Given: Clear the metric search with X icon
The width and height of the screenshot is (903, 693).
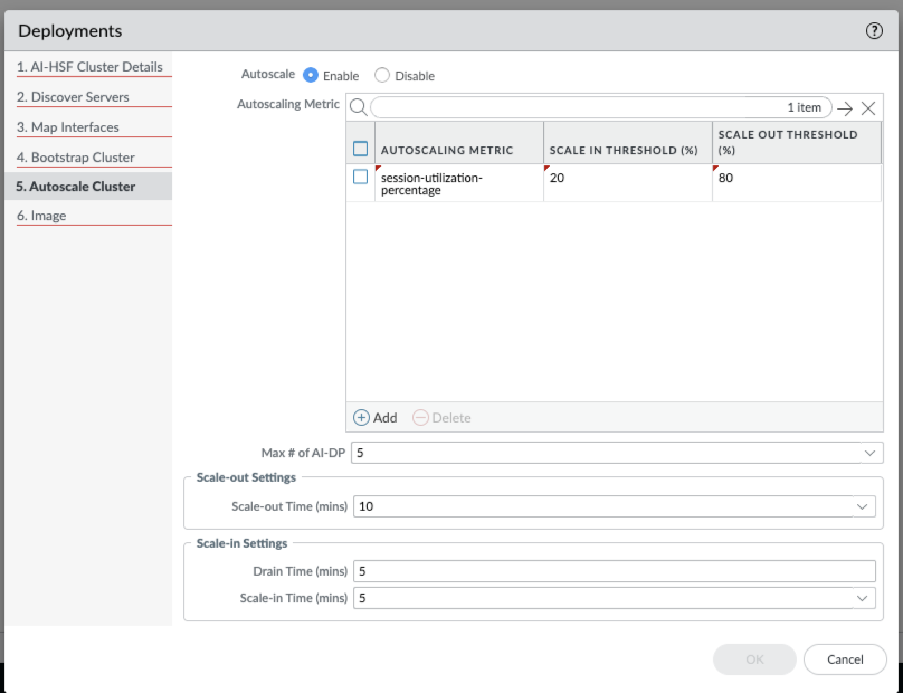Looking at the screenshot, I should tap(868, 108).
